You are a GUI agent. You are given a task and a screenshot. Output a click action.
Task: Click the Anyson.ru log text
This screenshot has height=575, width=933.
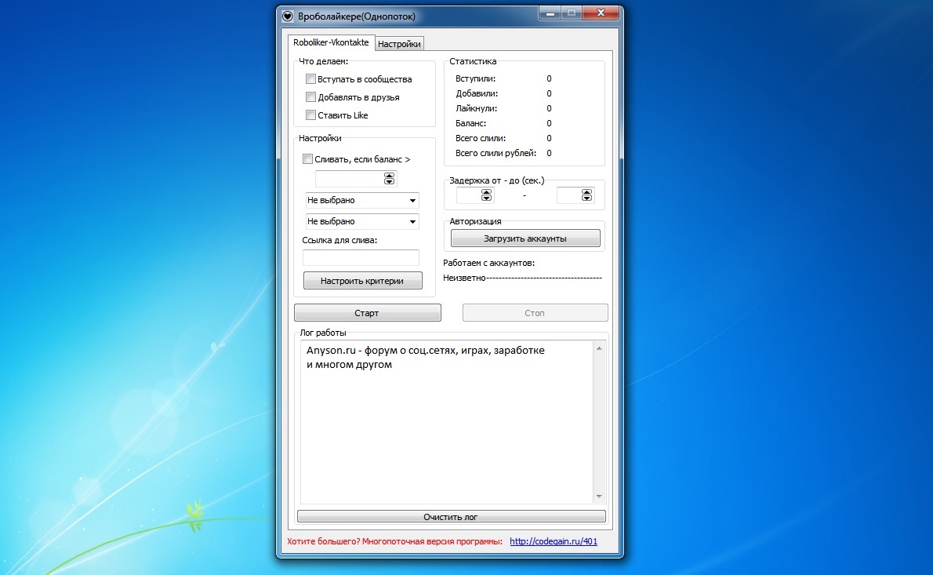[x=426, y=357]
